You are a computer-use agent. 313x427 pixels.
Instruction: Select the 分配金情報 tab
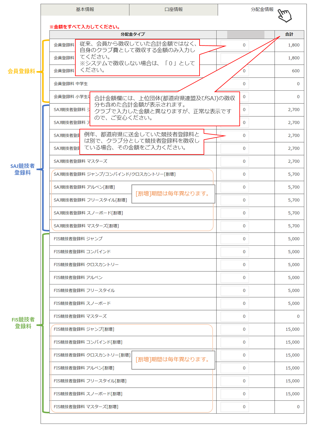pos(262,10)
